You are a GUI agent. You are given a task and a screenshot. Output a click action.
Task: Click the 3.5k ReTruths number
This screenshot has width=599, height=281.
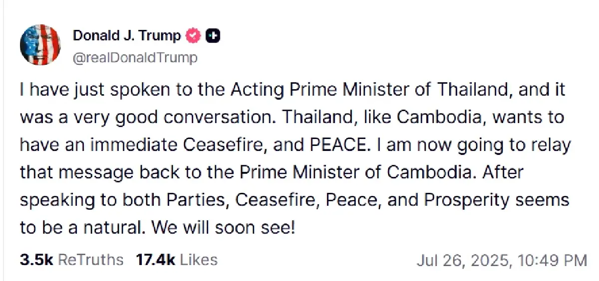[36, 260]
